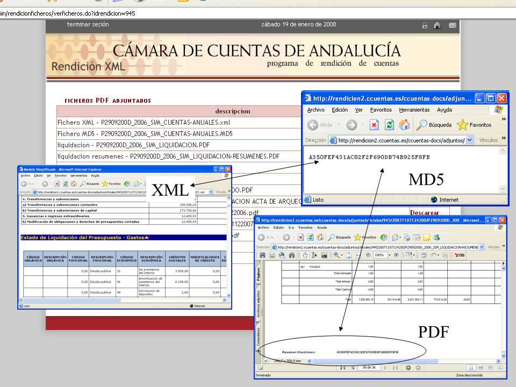Select continuous facing layout in PDF status bar
The image size is (516, 387).
(490, 368)
